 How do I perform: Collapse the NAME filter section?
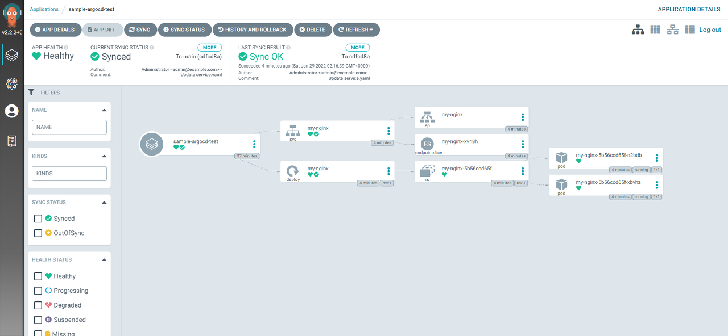point(104,110)
